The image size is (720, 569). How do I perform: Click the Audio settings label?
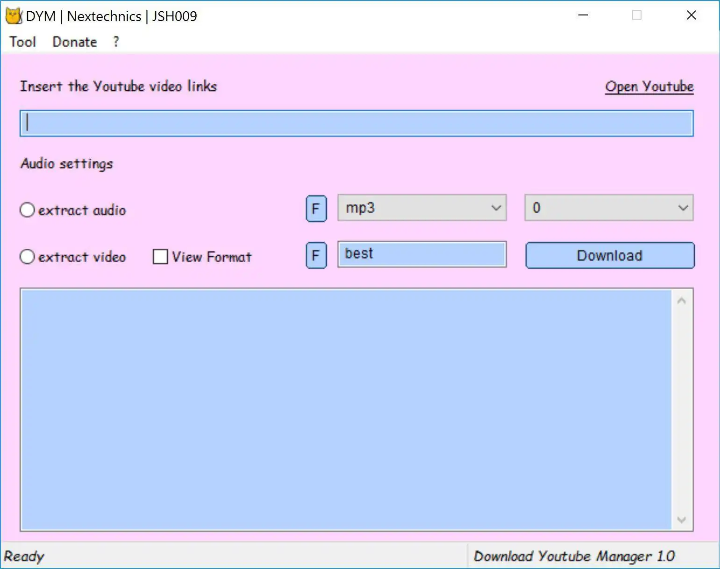click(67, 164)
